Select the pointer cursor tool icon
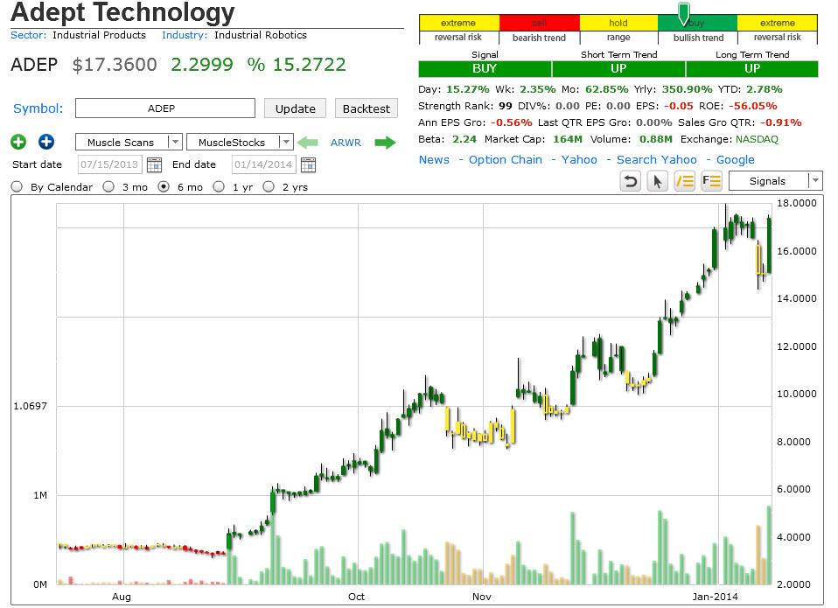Viewport: 838px width, 608px height. point(657,180)
